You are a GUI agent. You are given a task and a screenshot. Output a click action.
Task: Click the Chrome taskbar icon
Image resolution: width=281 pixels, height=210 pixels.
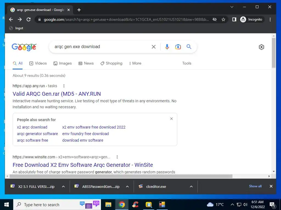click(122, 205)
